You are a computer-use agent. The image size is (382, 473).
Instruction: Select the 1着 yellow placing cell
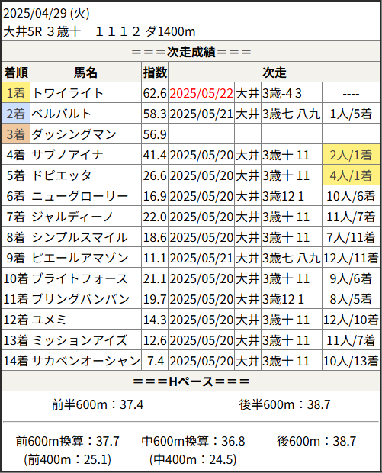16,93
